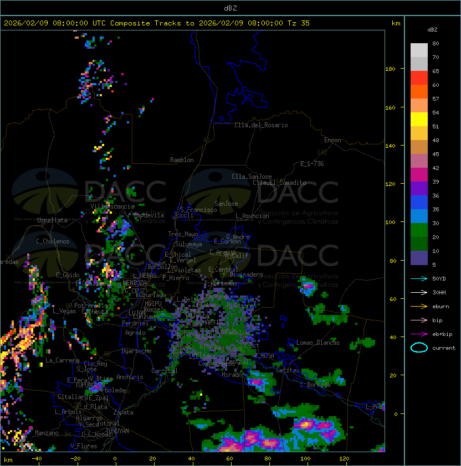Image resolution: width=461 pixels, height=466 pixels.
Task: Click the 'Anchoris' place label
Action: click(130, 377)
